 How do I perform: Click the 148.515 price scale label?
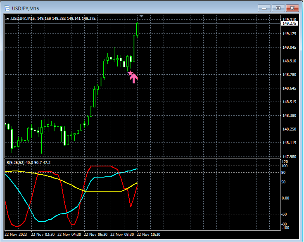(289, 102)
